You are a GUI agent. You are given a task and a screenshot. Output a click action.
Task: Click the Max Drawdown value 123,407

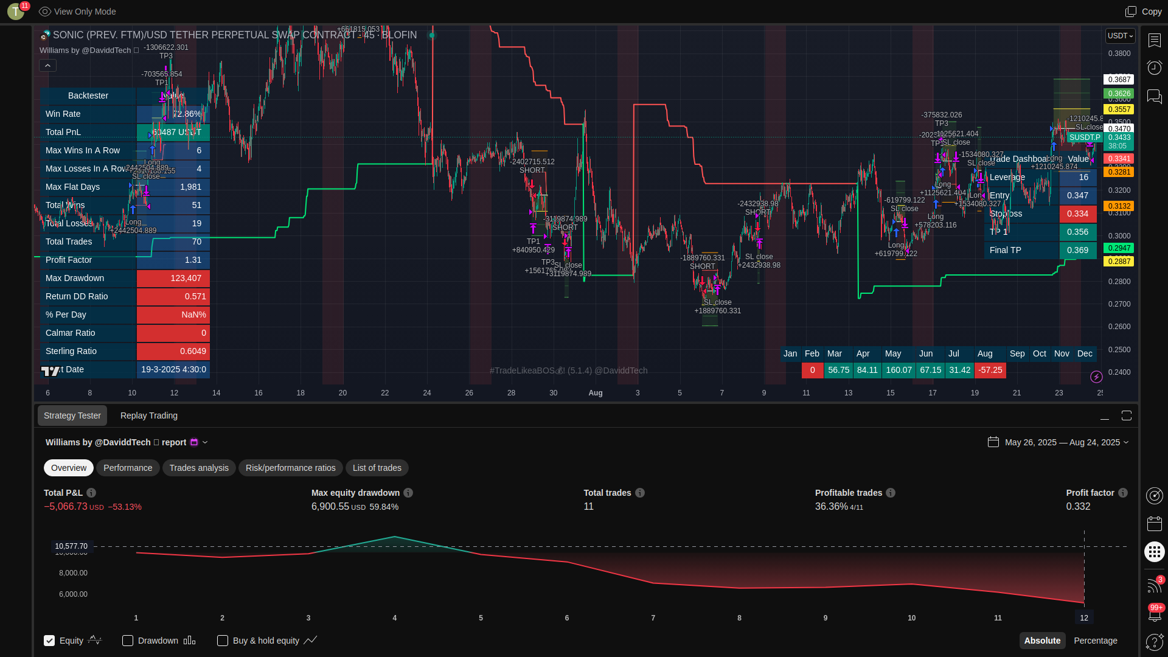coord(173,278)
